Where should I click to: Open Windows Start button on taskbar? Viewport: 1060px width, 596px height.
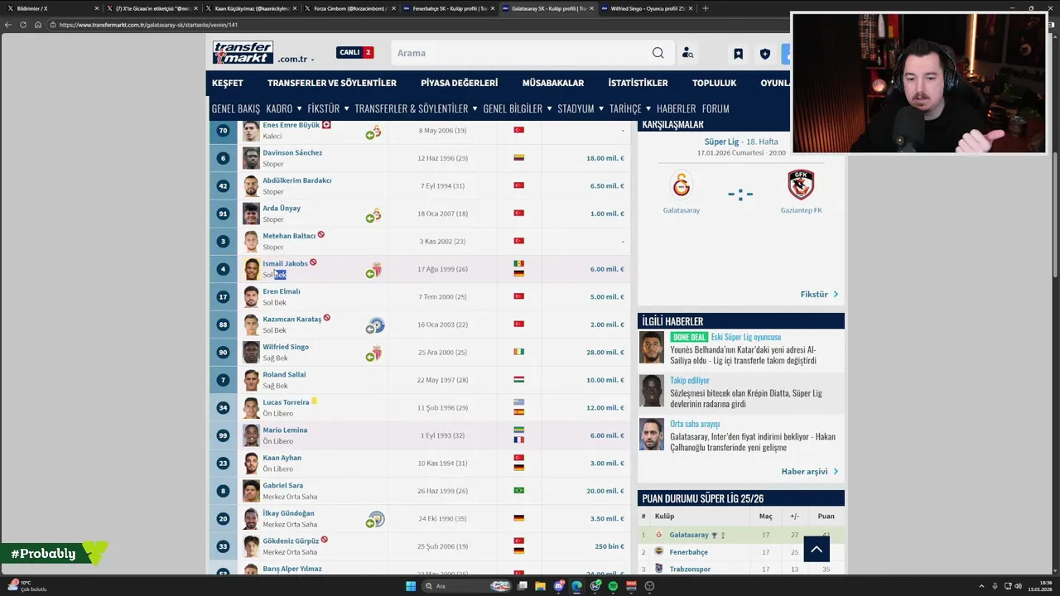410,586
